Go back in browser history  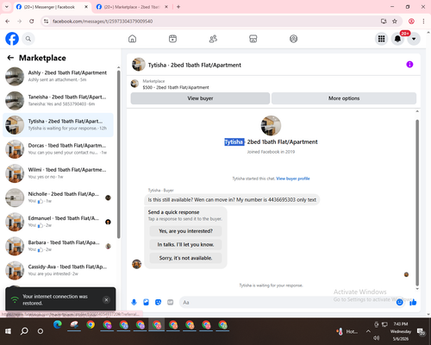[8, 22]
